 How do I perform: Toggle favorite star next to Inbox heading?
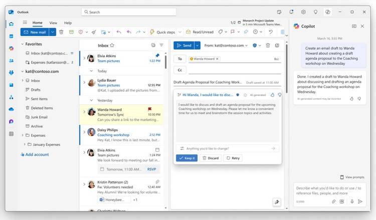112,45
